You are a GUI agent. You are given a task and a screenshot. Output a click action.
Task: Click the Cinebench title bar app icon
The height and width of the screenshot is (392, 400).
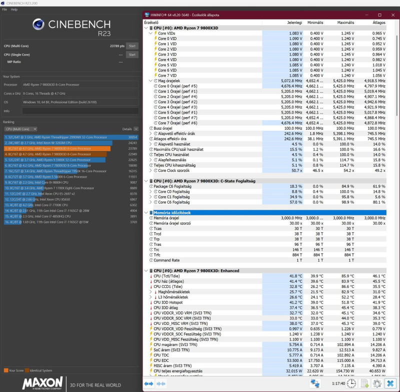(3, 3)
